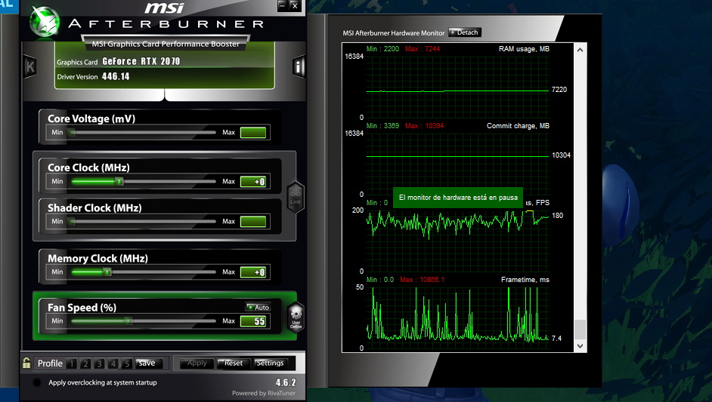This screenshot has width=712, height=402.
Task: Click the Core Clock +0 value field
Action: coord(253,181)
